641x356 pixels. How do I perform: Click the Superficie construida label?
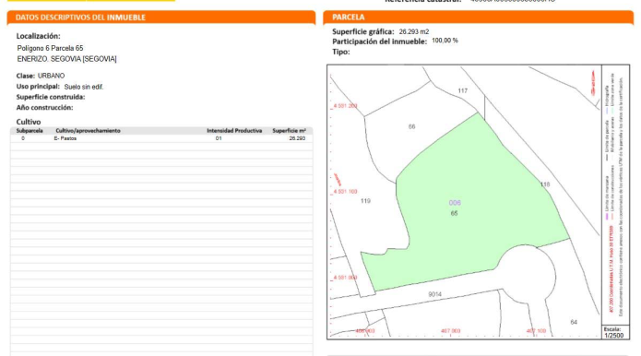pos(51,97)
